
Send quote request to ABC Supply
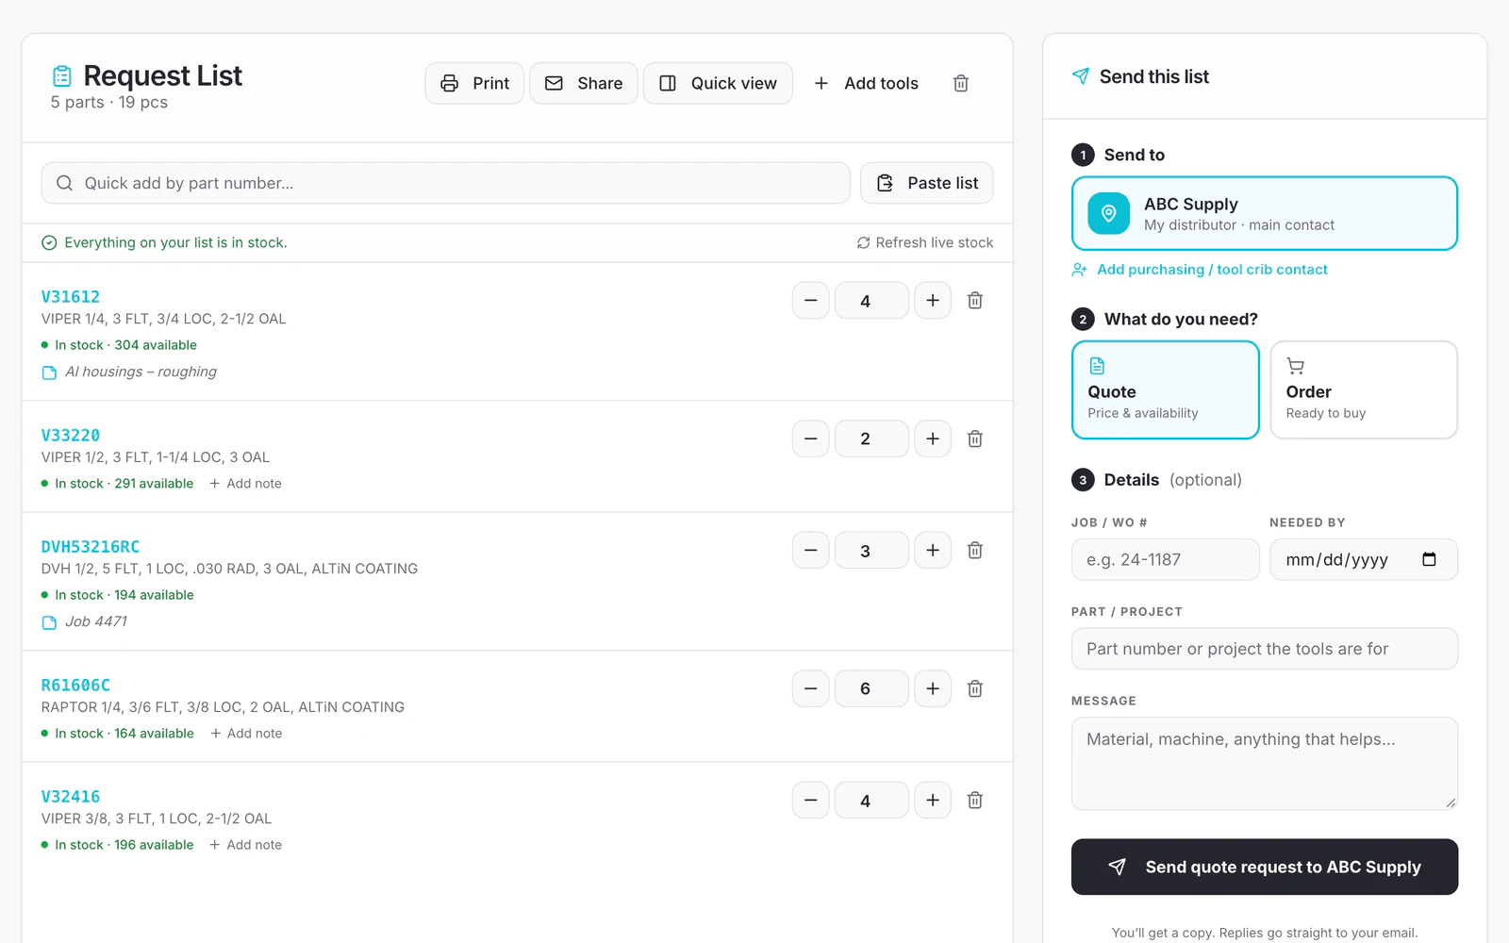[1265, 867]
